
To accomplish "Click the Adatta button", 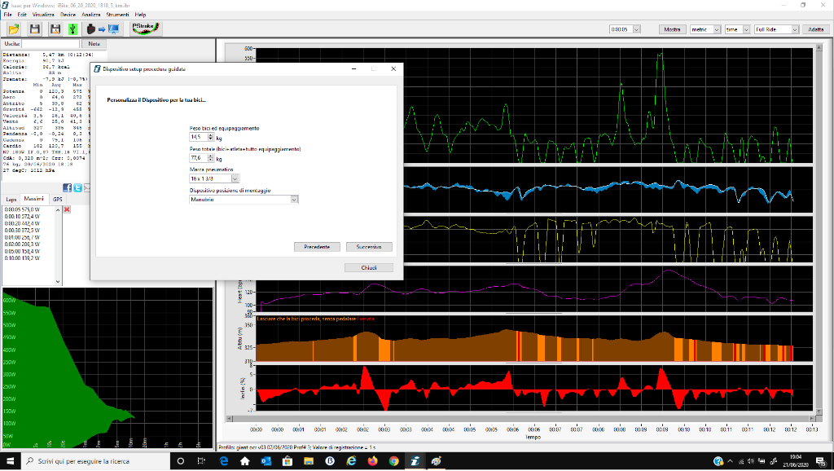I will click(x=818, y=29).
